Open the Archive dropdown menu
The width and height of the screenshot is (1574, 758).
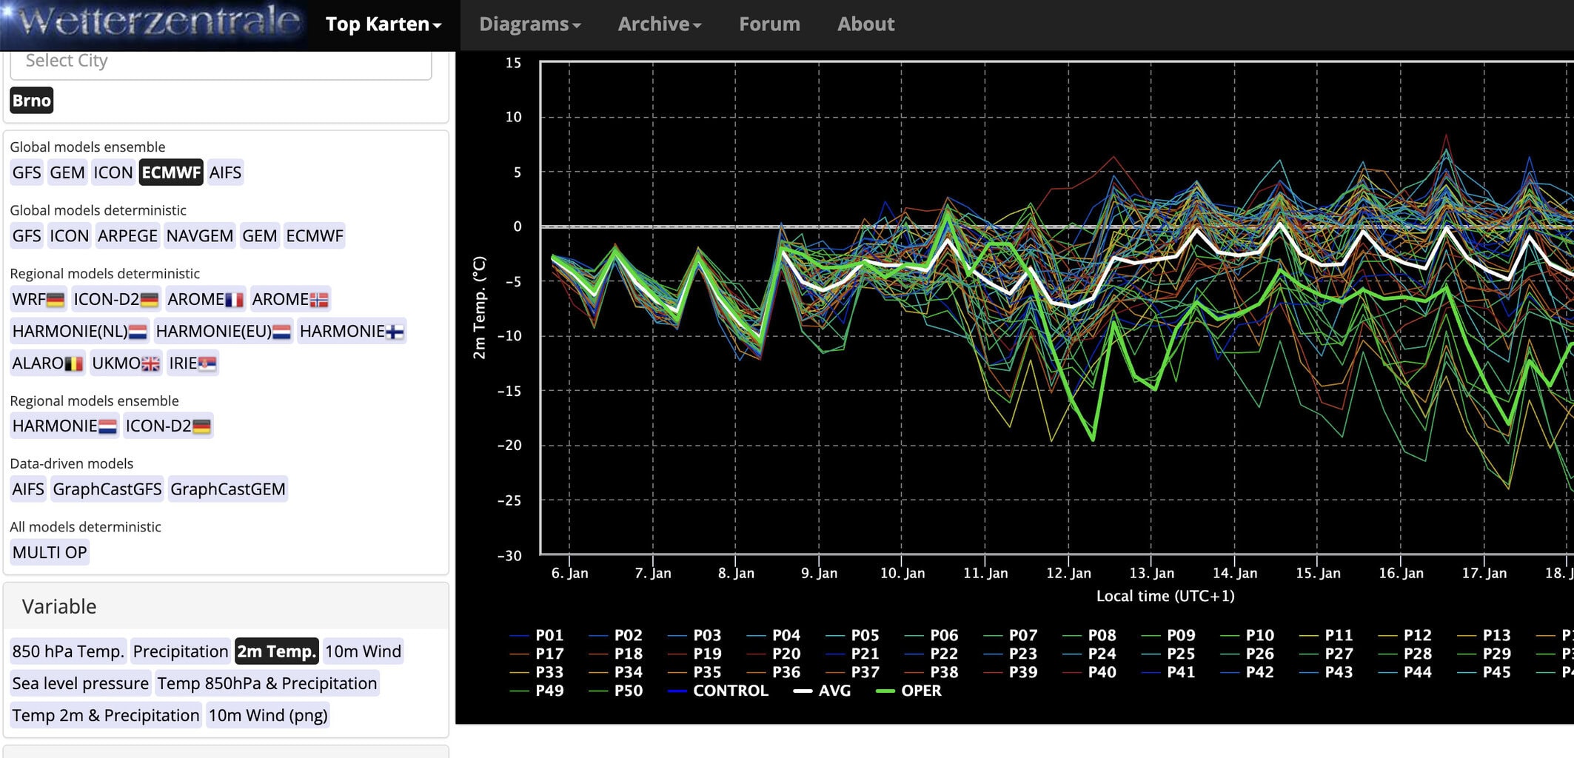[659, 24]
